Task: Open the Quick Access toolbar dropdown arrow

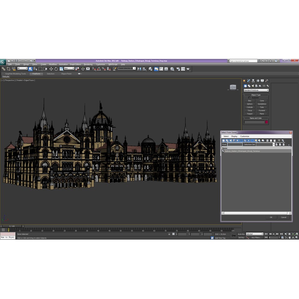Action: click(35, 61)
